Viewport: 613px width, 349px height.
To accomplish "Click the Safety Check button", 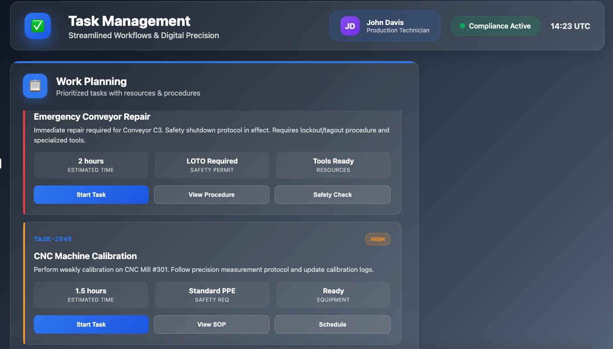I will point(332,195).
